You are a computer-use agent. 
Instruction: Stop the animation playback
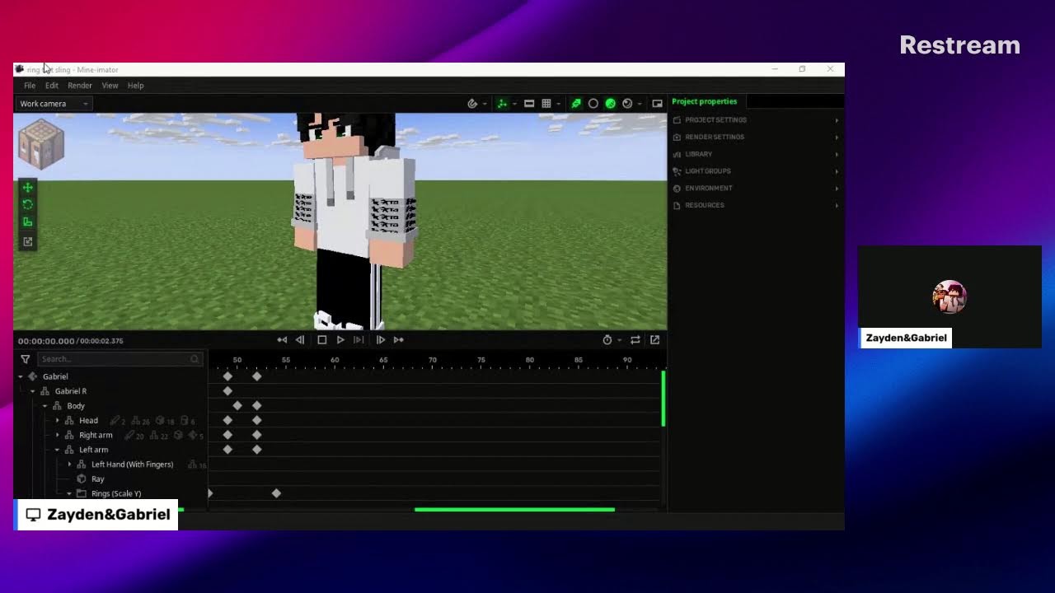pyautogui.click(x=321, y=340)
